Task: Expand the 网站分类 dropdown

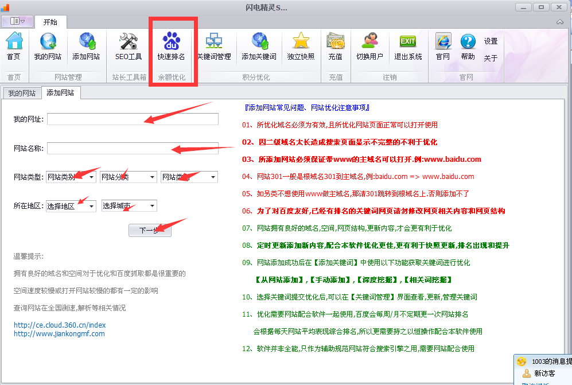Action: tap(128, 177)
